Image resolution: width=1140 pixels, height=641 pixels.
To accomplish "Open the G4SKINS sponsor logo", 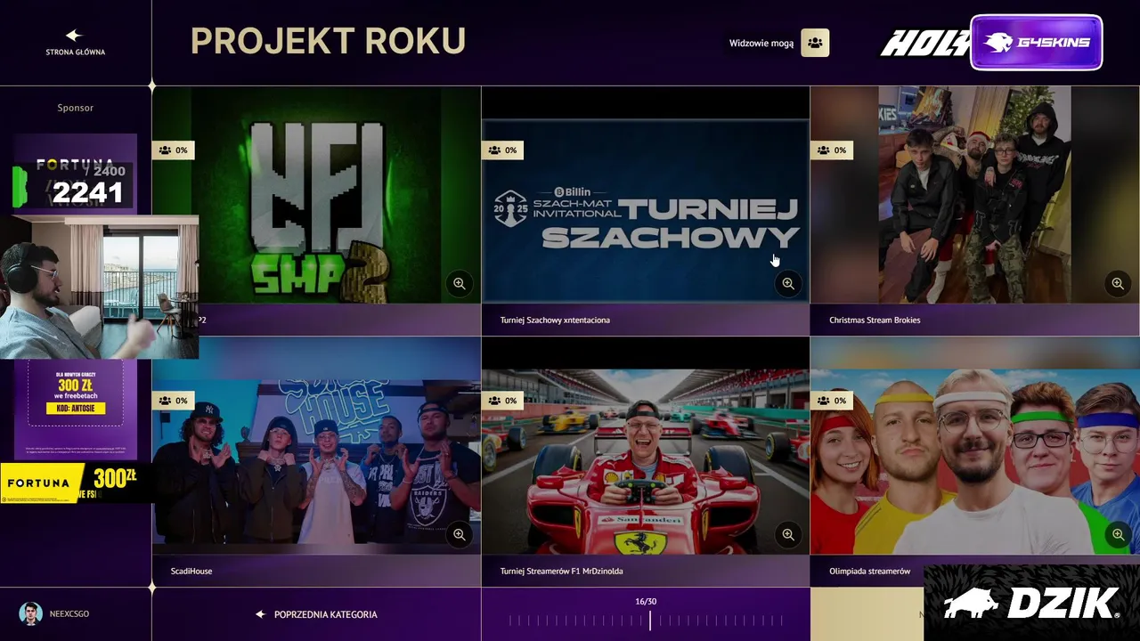I will click(x=1037, y=43).
